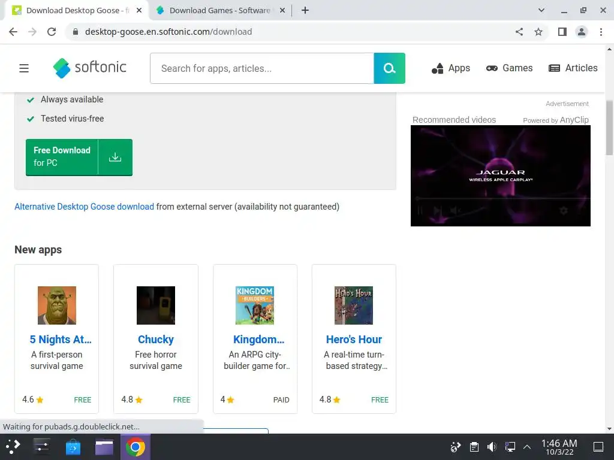Seek on the video progress bar
Image resolution: width=614 pixels, height=460 pixels.
point(501,199)
